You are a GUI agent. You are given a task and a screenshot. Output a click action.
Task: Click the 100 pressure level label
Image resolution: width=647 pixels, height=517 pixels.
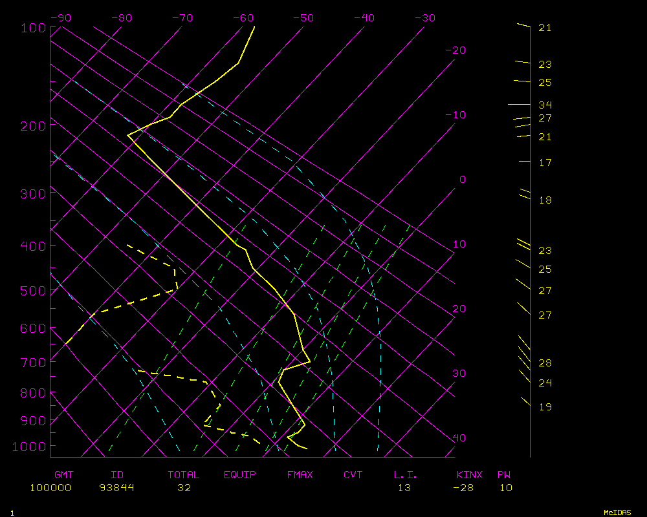pos(34,28)
